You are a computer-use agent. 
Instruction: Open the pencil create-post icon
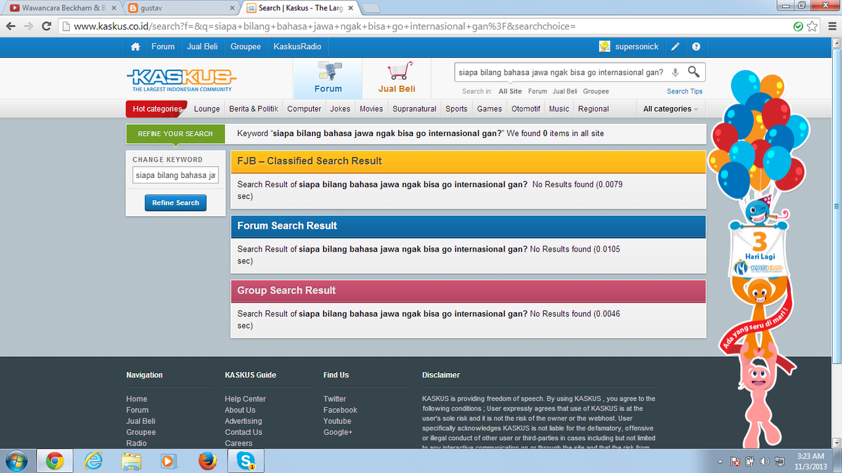pos(675,47)
